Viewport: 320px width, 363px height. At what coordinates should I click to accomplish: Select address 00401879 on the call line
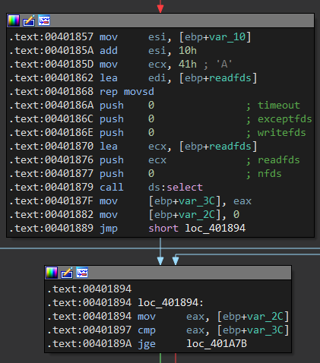pos(69,188)
